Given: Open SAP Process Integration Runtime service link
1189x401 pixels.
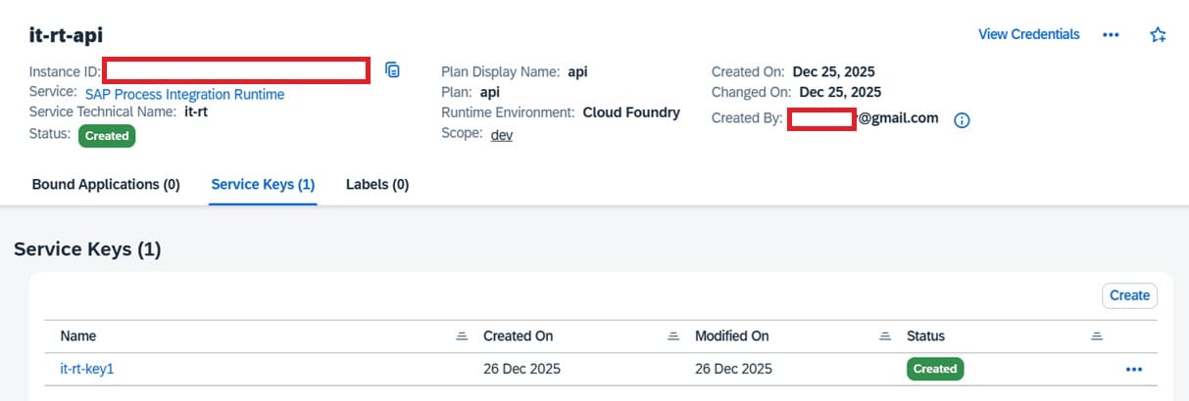Looking at the screenshot, I should coord(184,95).
